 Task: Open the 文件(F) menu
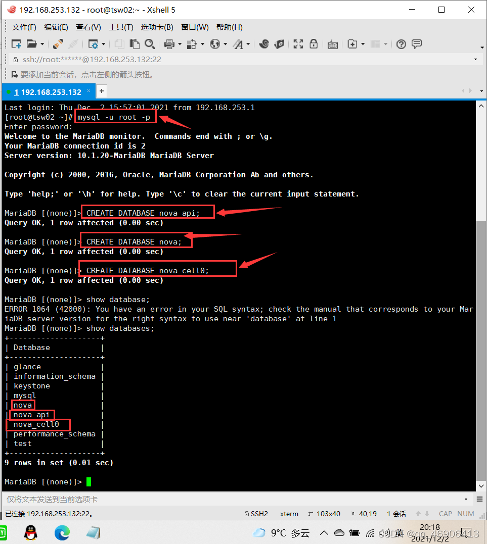pyautogui.click(x=24, y=27)
